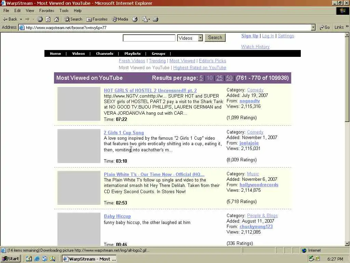Open the Mail button dropdown arrow

[x=149, y=19]
